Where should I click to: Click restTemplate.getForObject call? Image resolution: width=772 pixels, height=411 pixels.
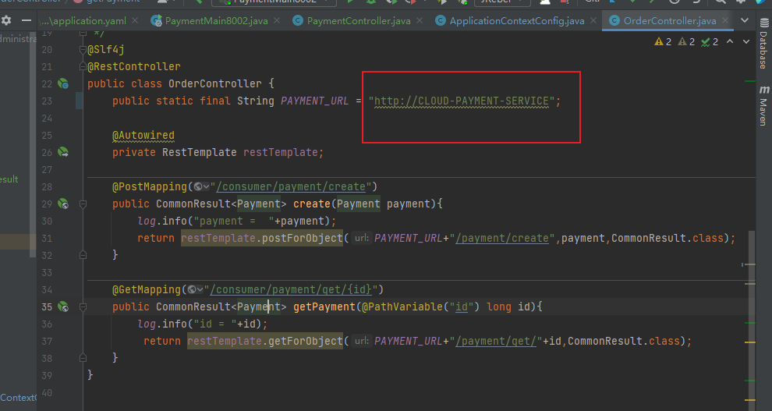265,341
